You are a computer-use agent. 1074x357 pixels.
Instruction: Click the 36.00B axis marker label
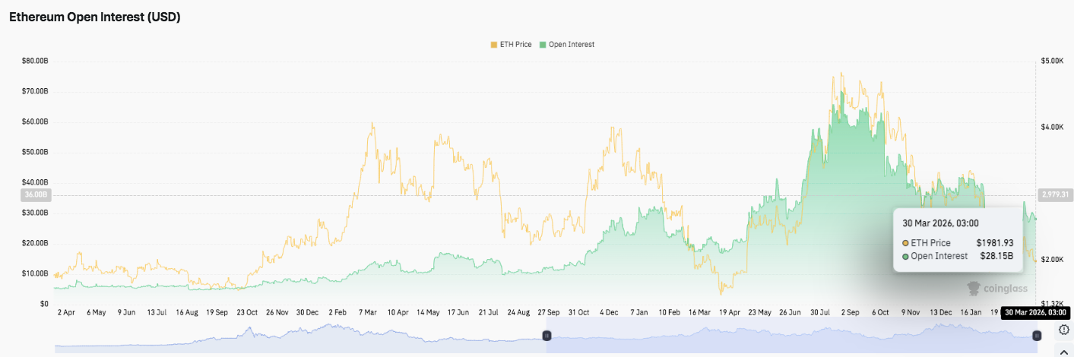pos(36,195)
